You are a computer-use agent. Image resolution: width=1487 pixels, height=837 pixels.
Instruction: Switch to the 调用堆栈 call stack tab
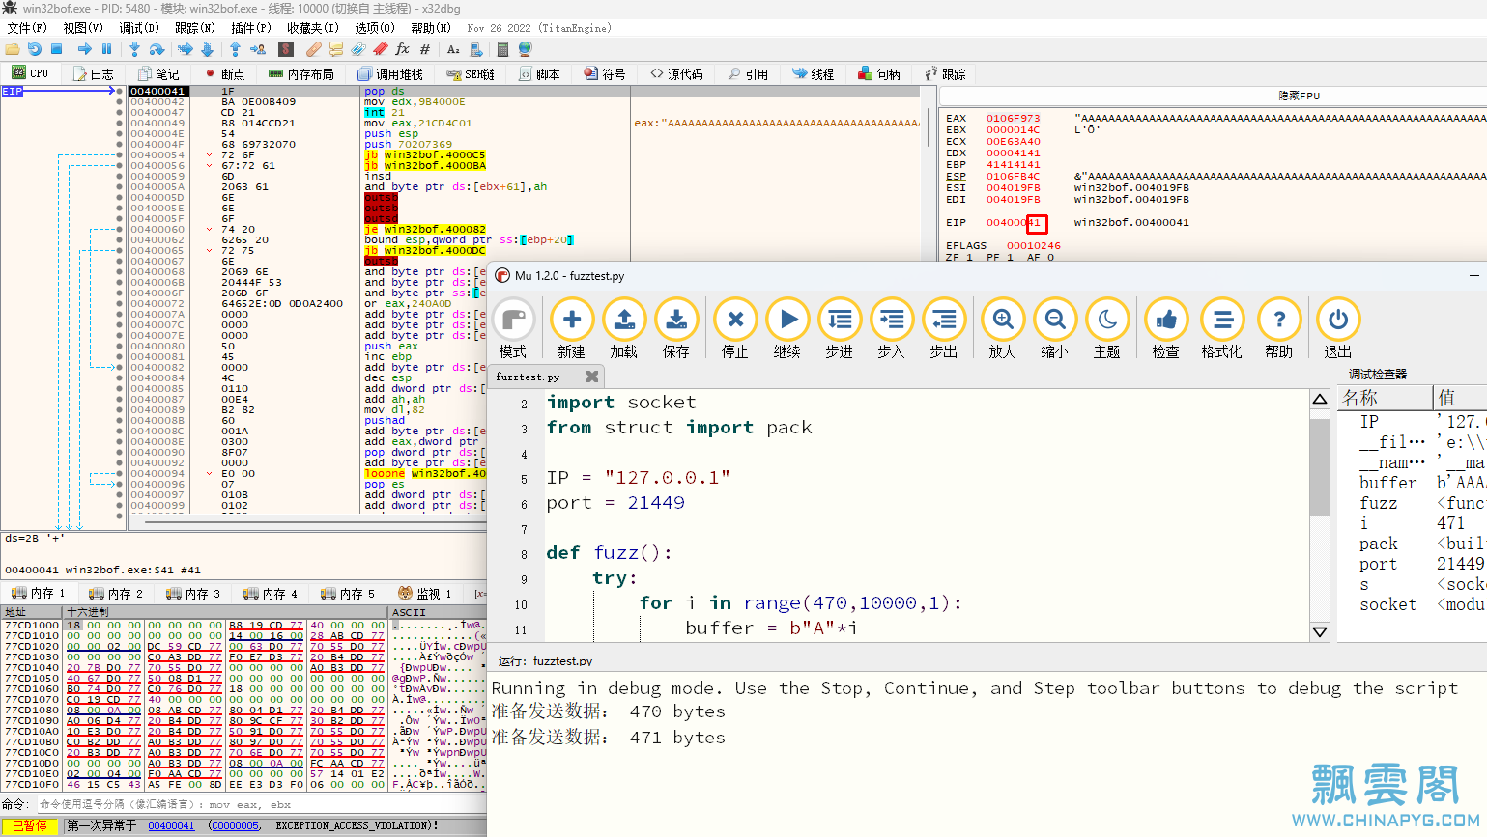point(390,73)
